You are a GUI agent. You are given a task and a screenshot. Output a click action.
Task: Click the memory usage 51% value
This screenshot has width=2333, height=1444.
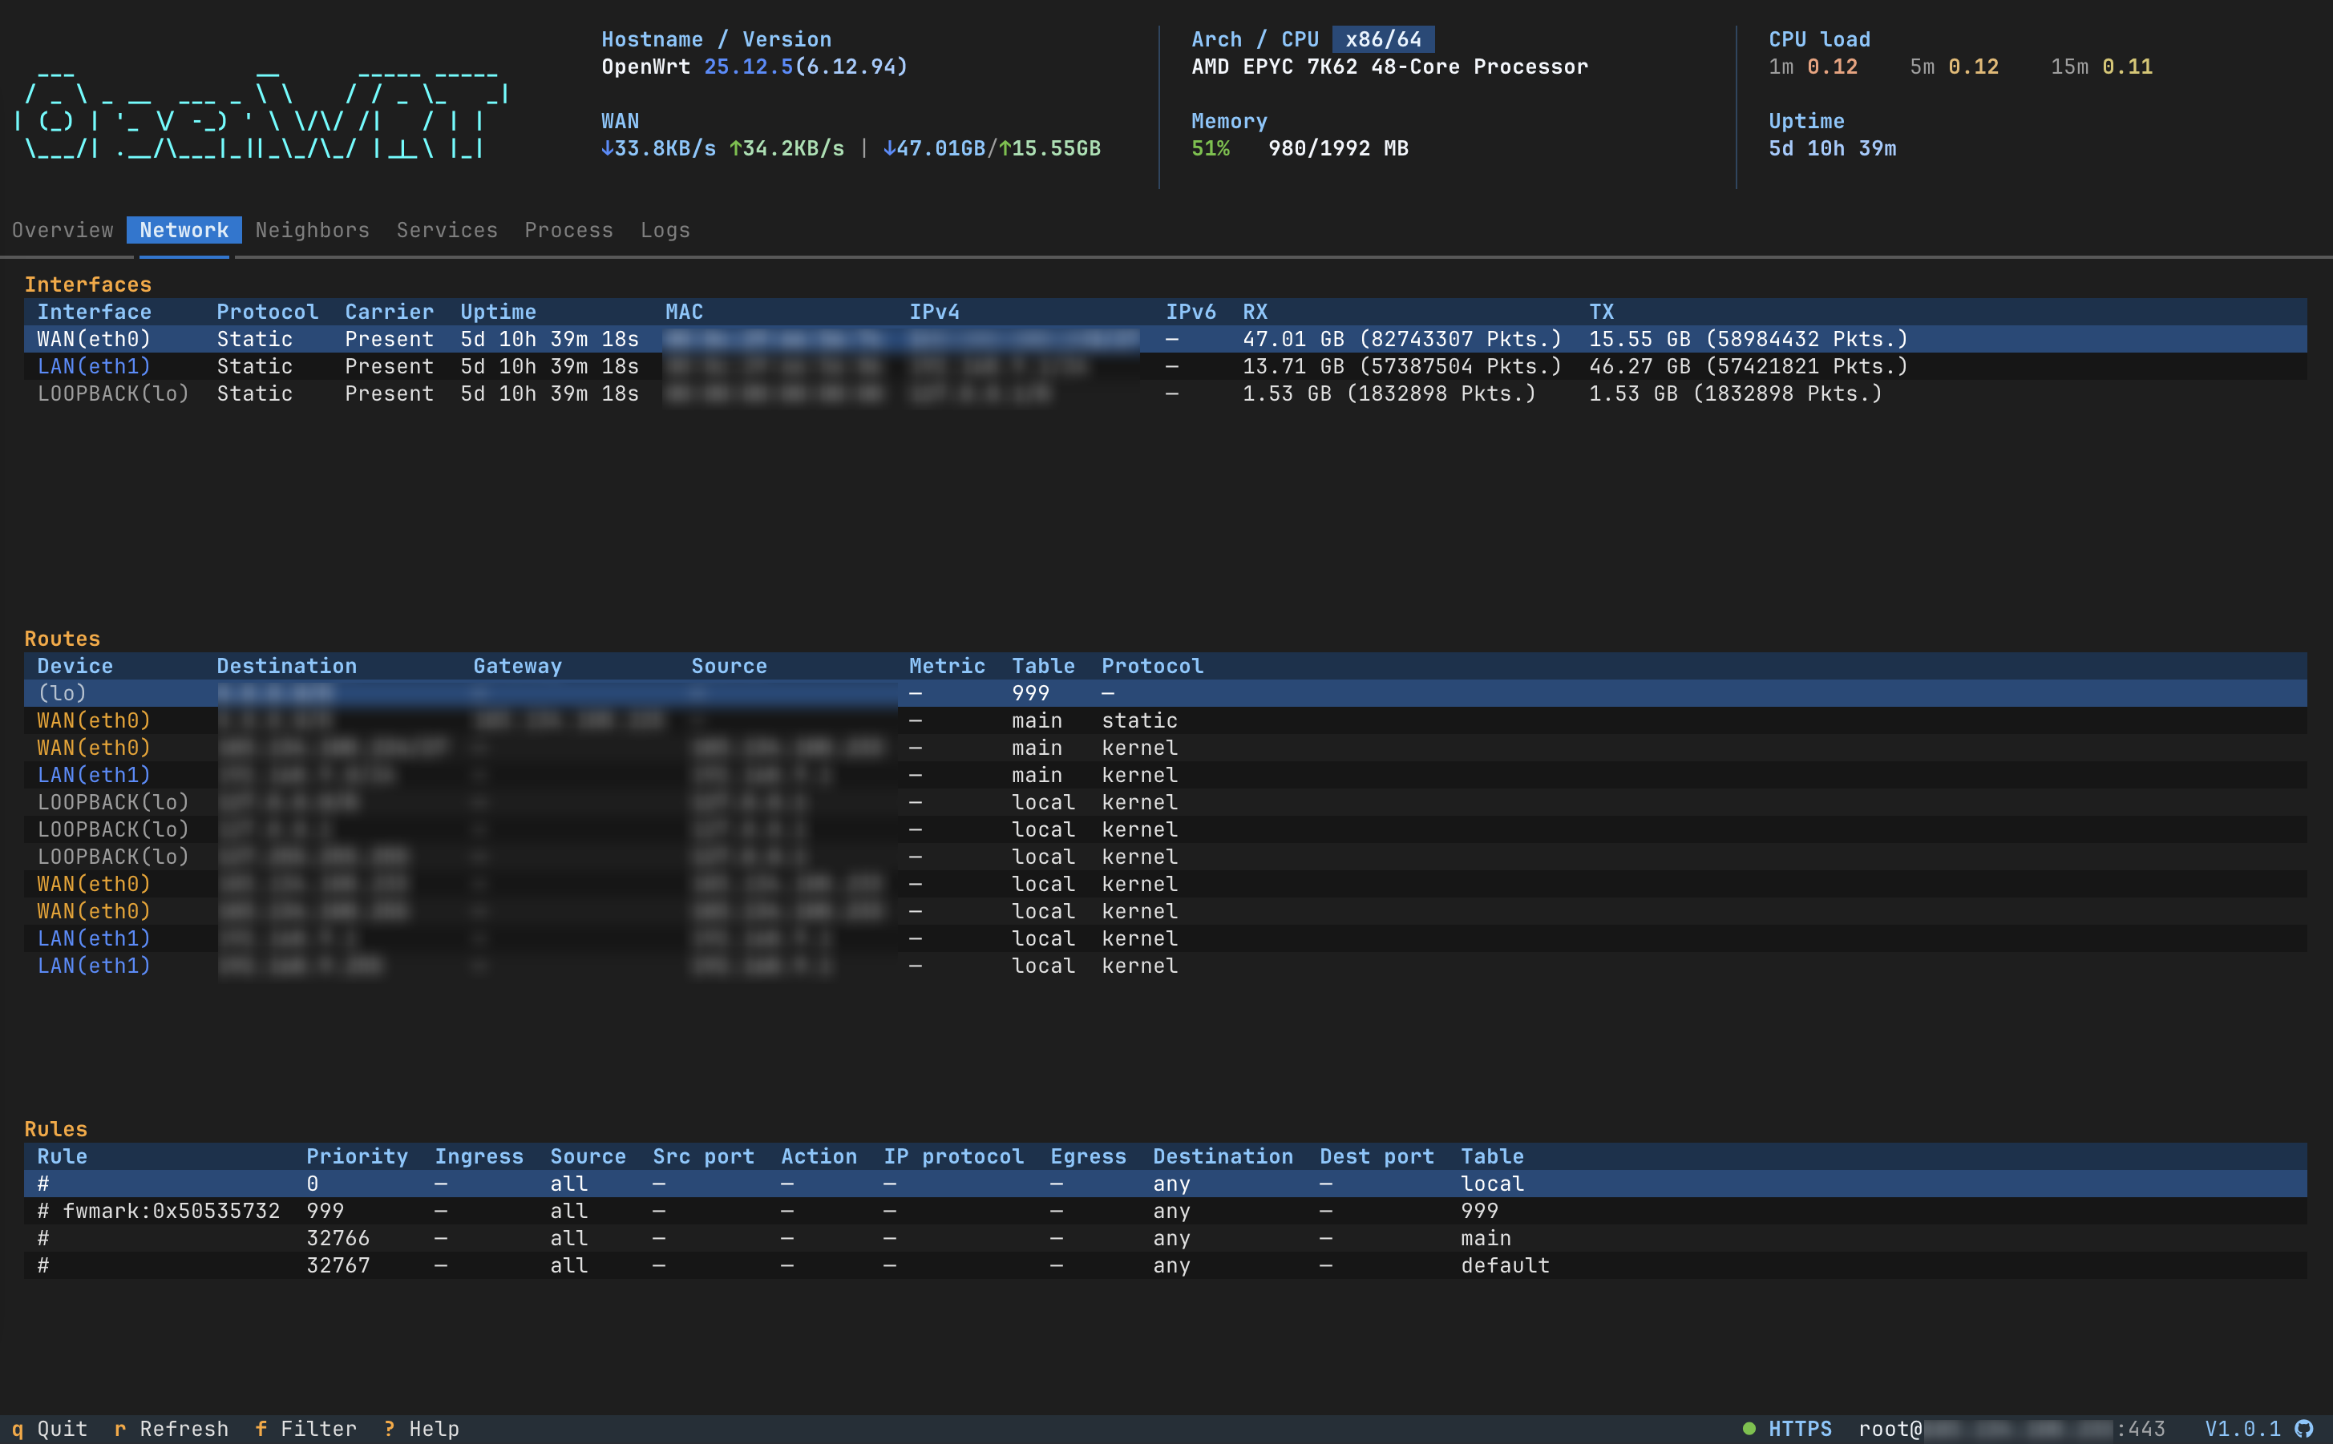tap(1211, 148)
